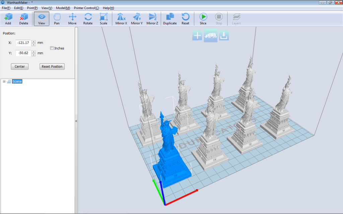Screen dimensions: 343x214
Task: Click the download-arrow icon in viewport
Action: coord(224,35)
